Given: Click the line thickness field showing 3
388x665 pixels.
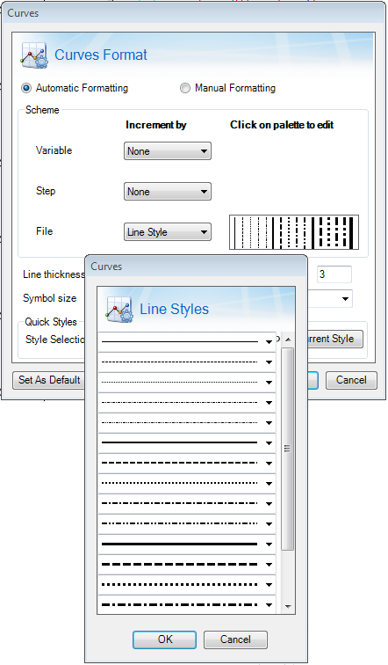Looking at the screenshot, I should [x=334, y=274].
